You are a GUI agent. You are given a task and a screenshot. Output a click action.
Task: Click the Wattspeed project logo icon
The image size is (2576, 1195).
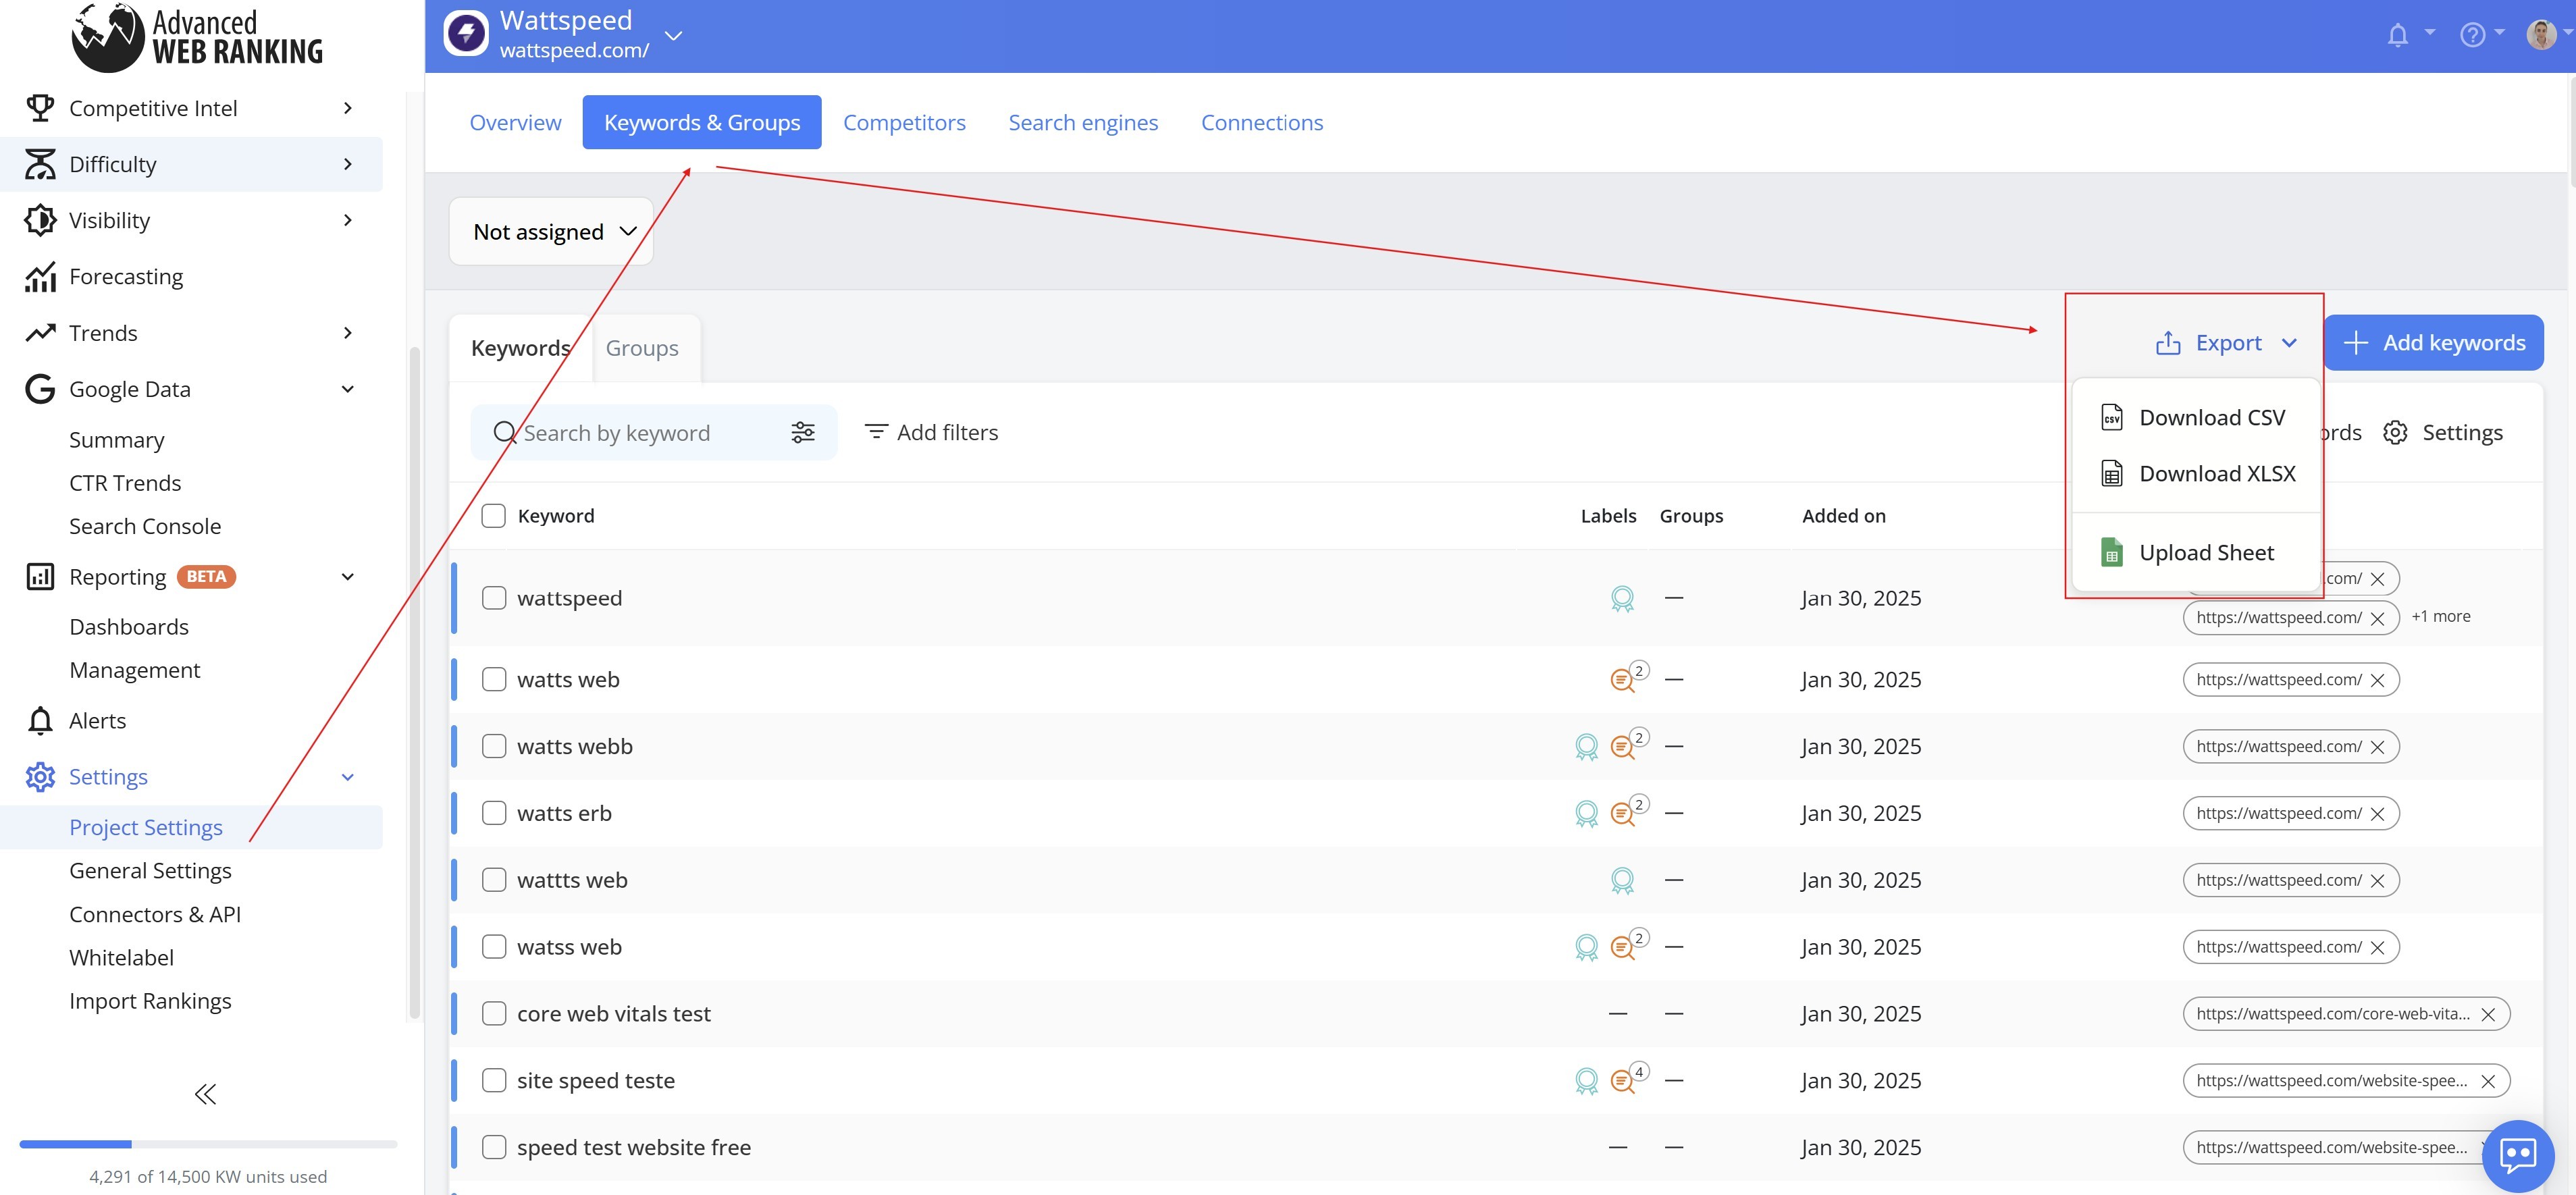(466, 34)
